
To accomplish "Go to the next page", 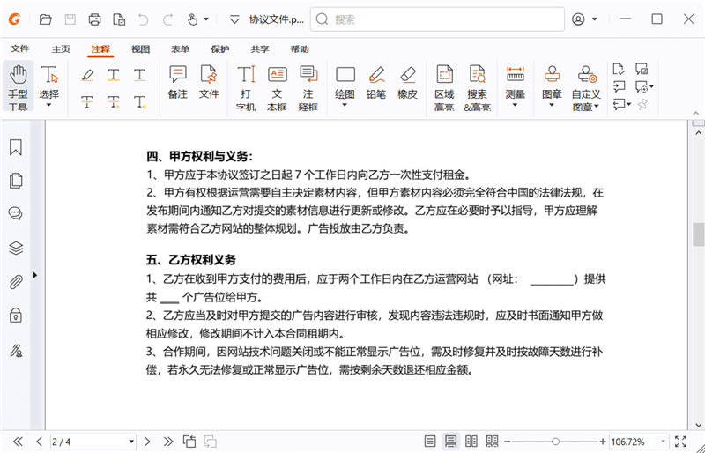I will 146,442.
